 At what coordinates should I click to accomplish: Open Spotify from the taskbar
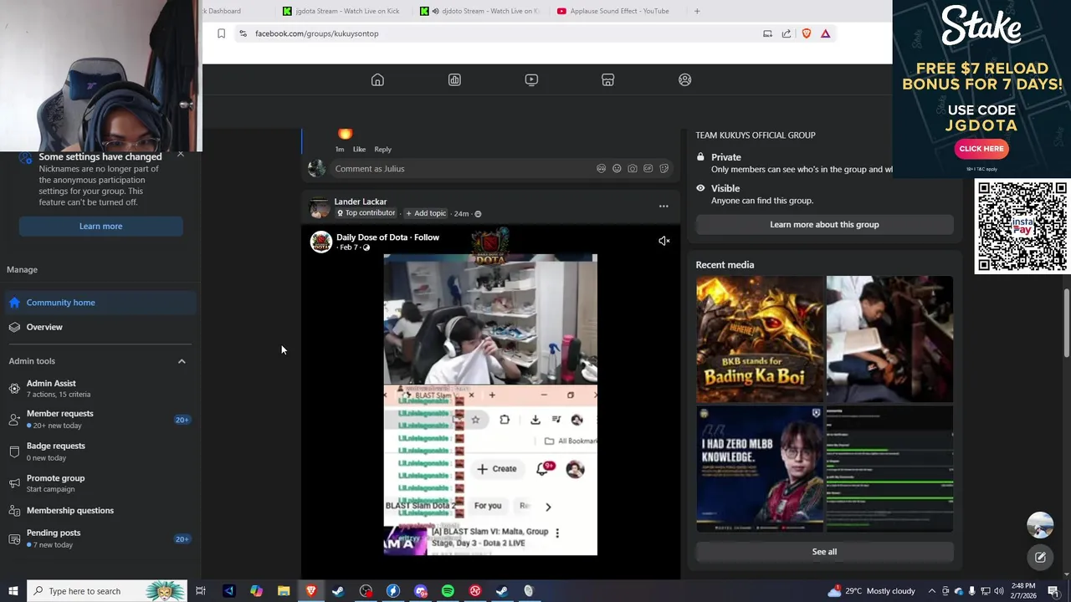[x=448, y=591]
